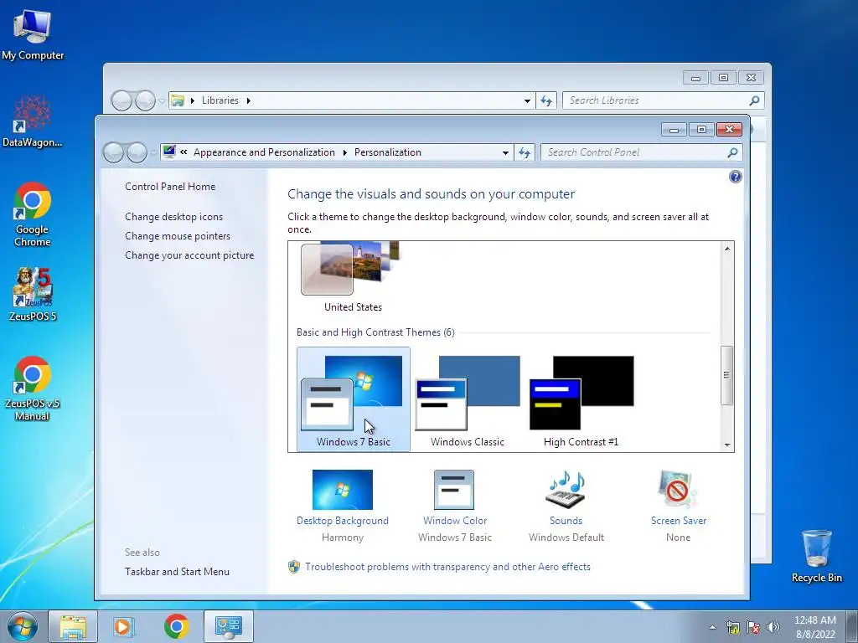858x643 pixels.
Task: Launch Google Chrome from the desktop
Action: point(33,214)
